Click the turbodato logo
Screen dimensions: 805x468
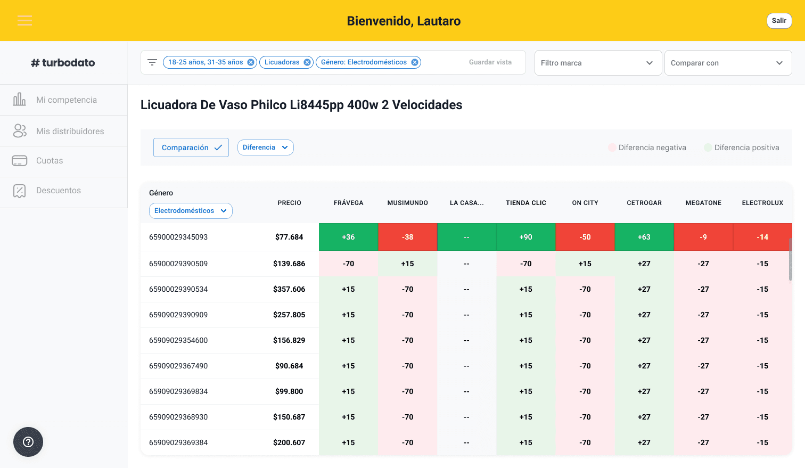point(63,63)
